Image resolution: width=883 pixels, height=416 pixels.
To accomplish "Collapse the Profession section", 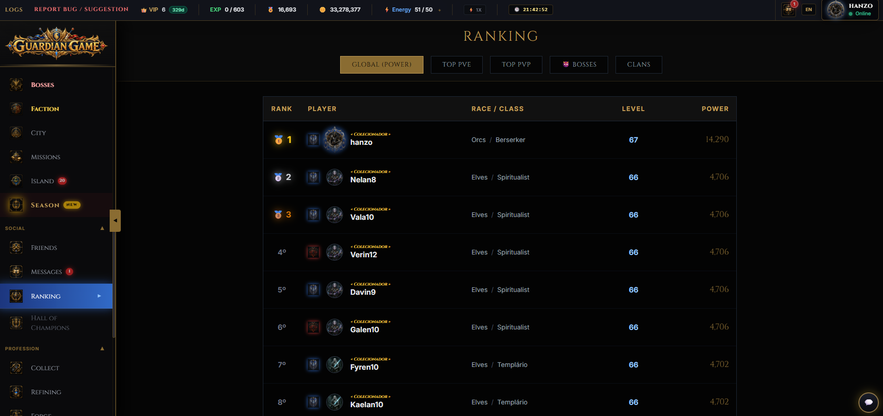I will [102, 348].
